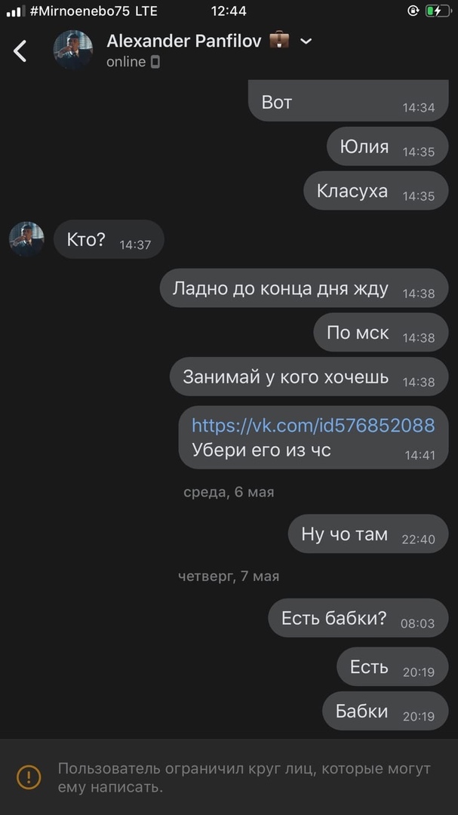
Task: Tap the orientation lock status icon
Action: click(x=413, y=11)
